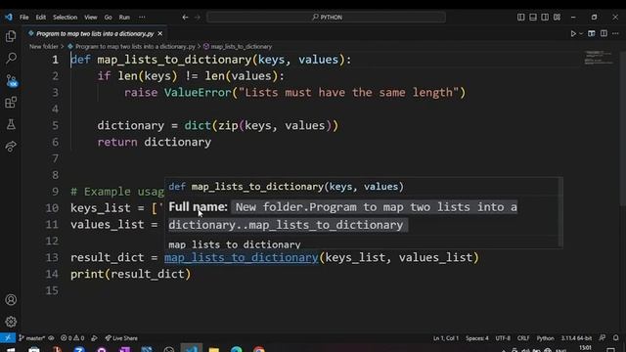Open the Search view in activity bar
Viewport: 626px width, 352px height.
[11, 59]
